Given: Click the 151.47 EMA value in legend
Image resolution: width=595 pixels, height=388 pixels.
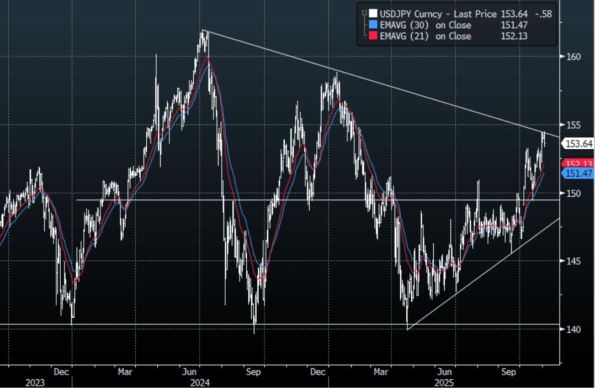Looking at the screenshot, I should (514, 25).
